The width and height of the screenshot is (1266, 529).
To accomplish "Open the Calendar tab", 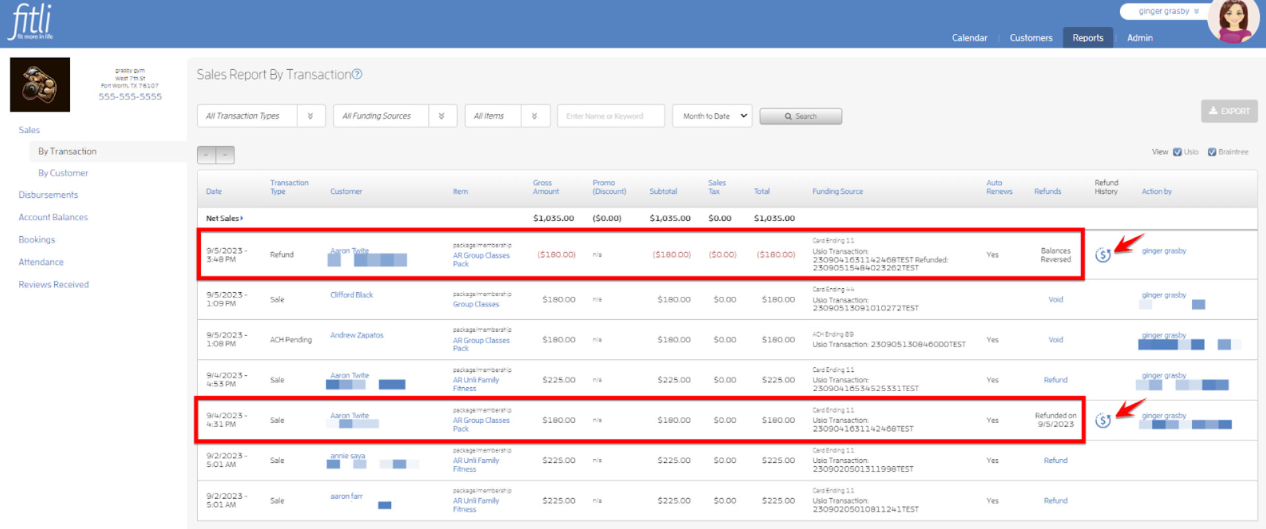I will pyautogui.click(x=969, y=38).
